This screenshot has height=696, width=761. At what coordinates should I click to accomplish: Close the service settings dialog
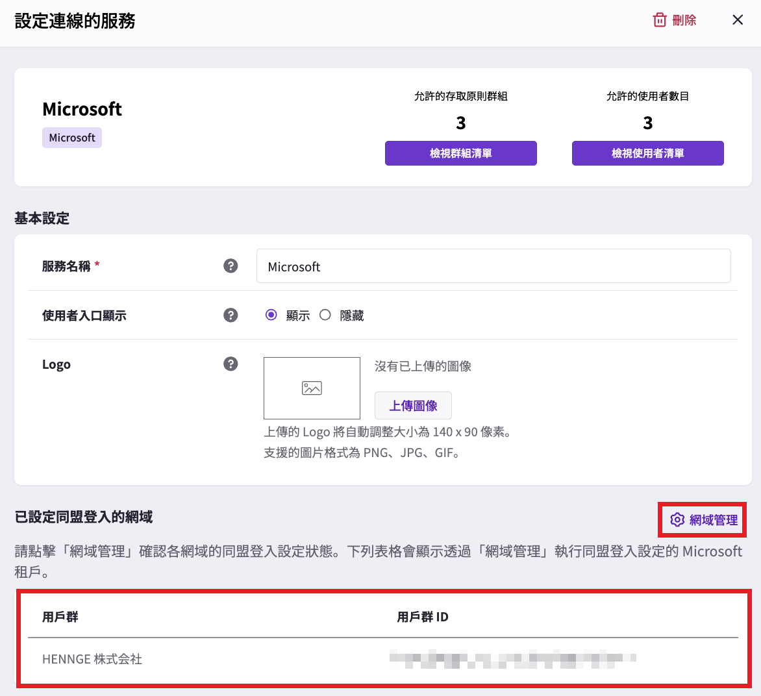coord(738,20)
